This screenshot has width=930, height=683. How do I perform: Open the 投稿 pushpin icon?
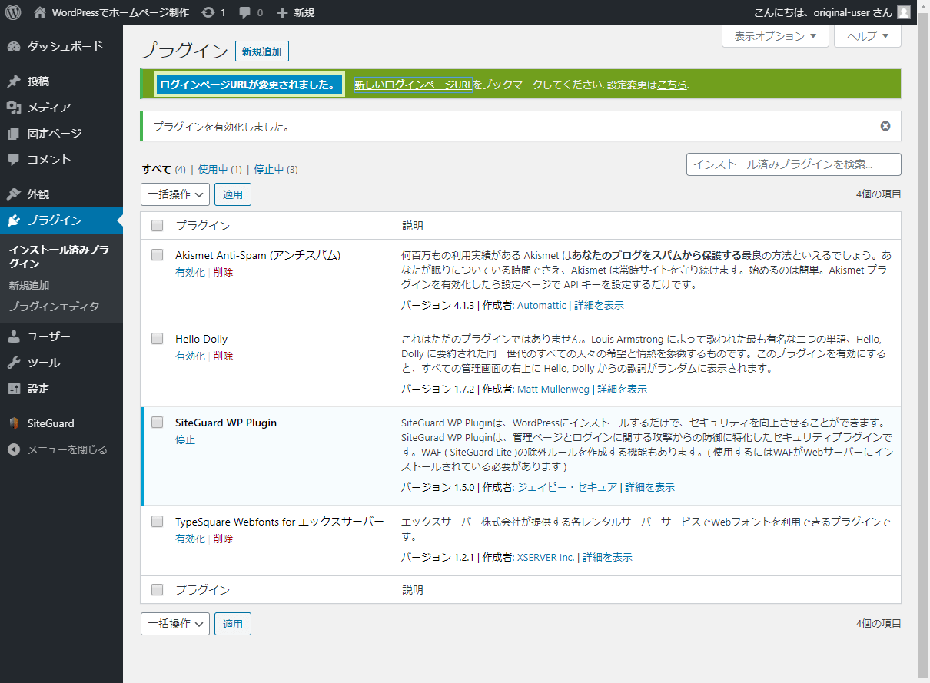pos(14,81)
